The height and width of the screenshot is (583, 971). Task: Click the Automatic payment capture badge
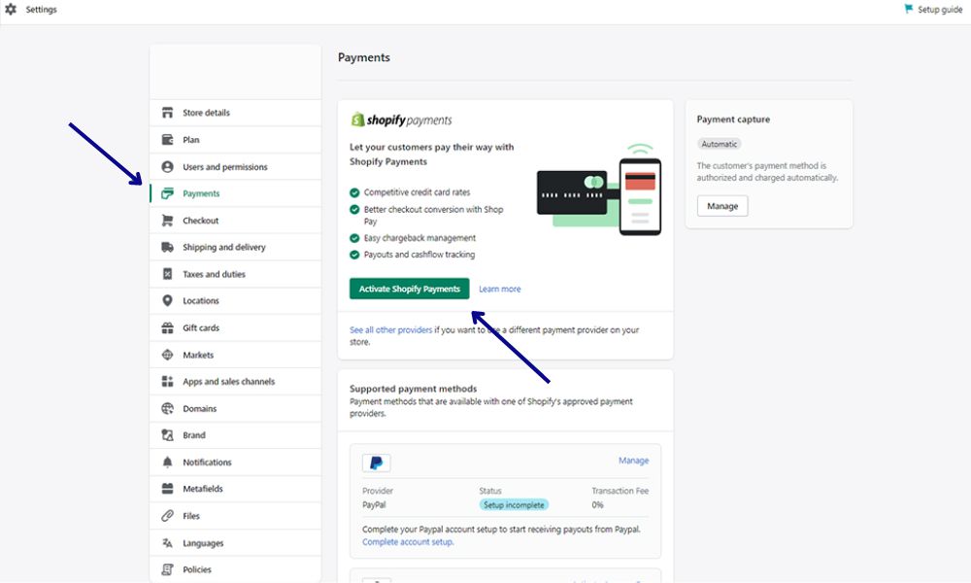click(x=719, y=144)
